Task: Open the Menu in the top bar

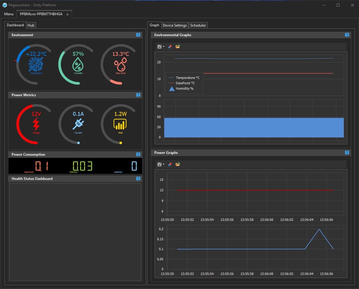Action: click(9, 14)
